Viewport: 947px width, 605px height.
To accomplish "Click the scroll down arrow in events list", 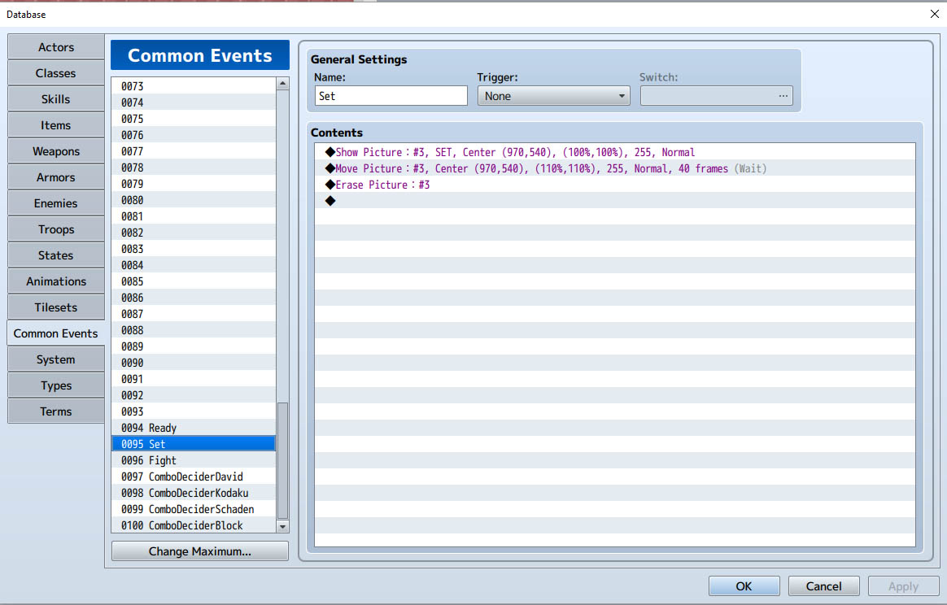I will tap(282, 526).
